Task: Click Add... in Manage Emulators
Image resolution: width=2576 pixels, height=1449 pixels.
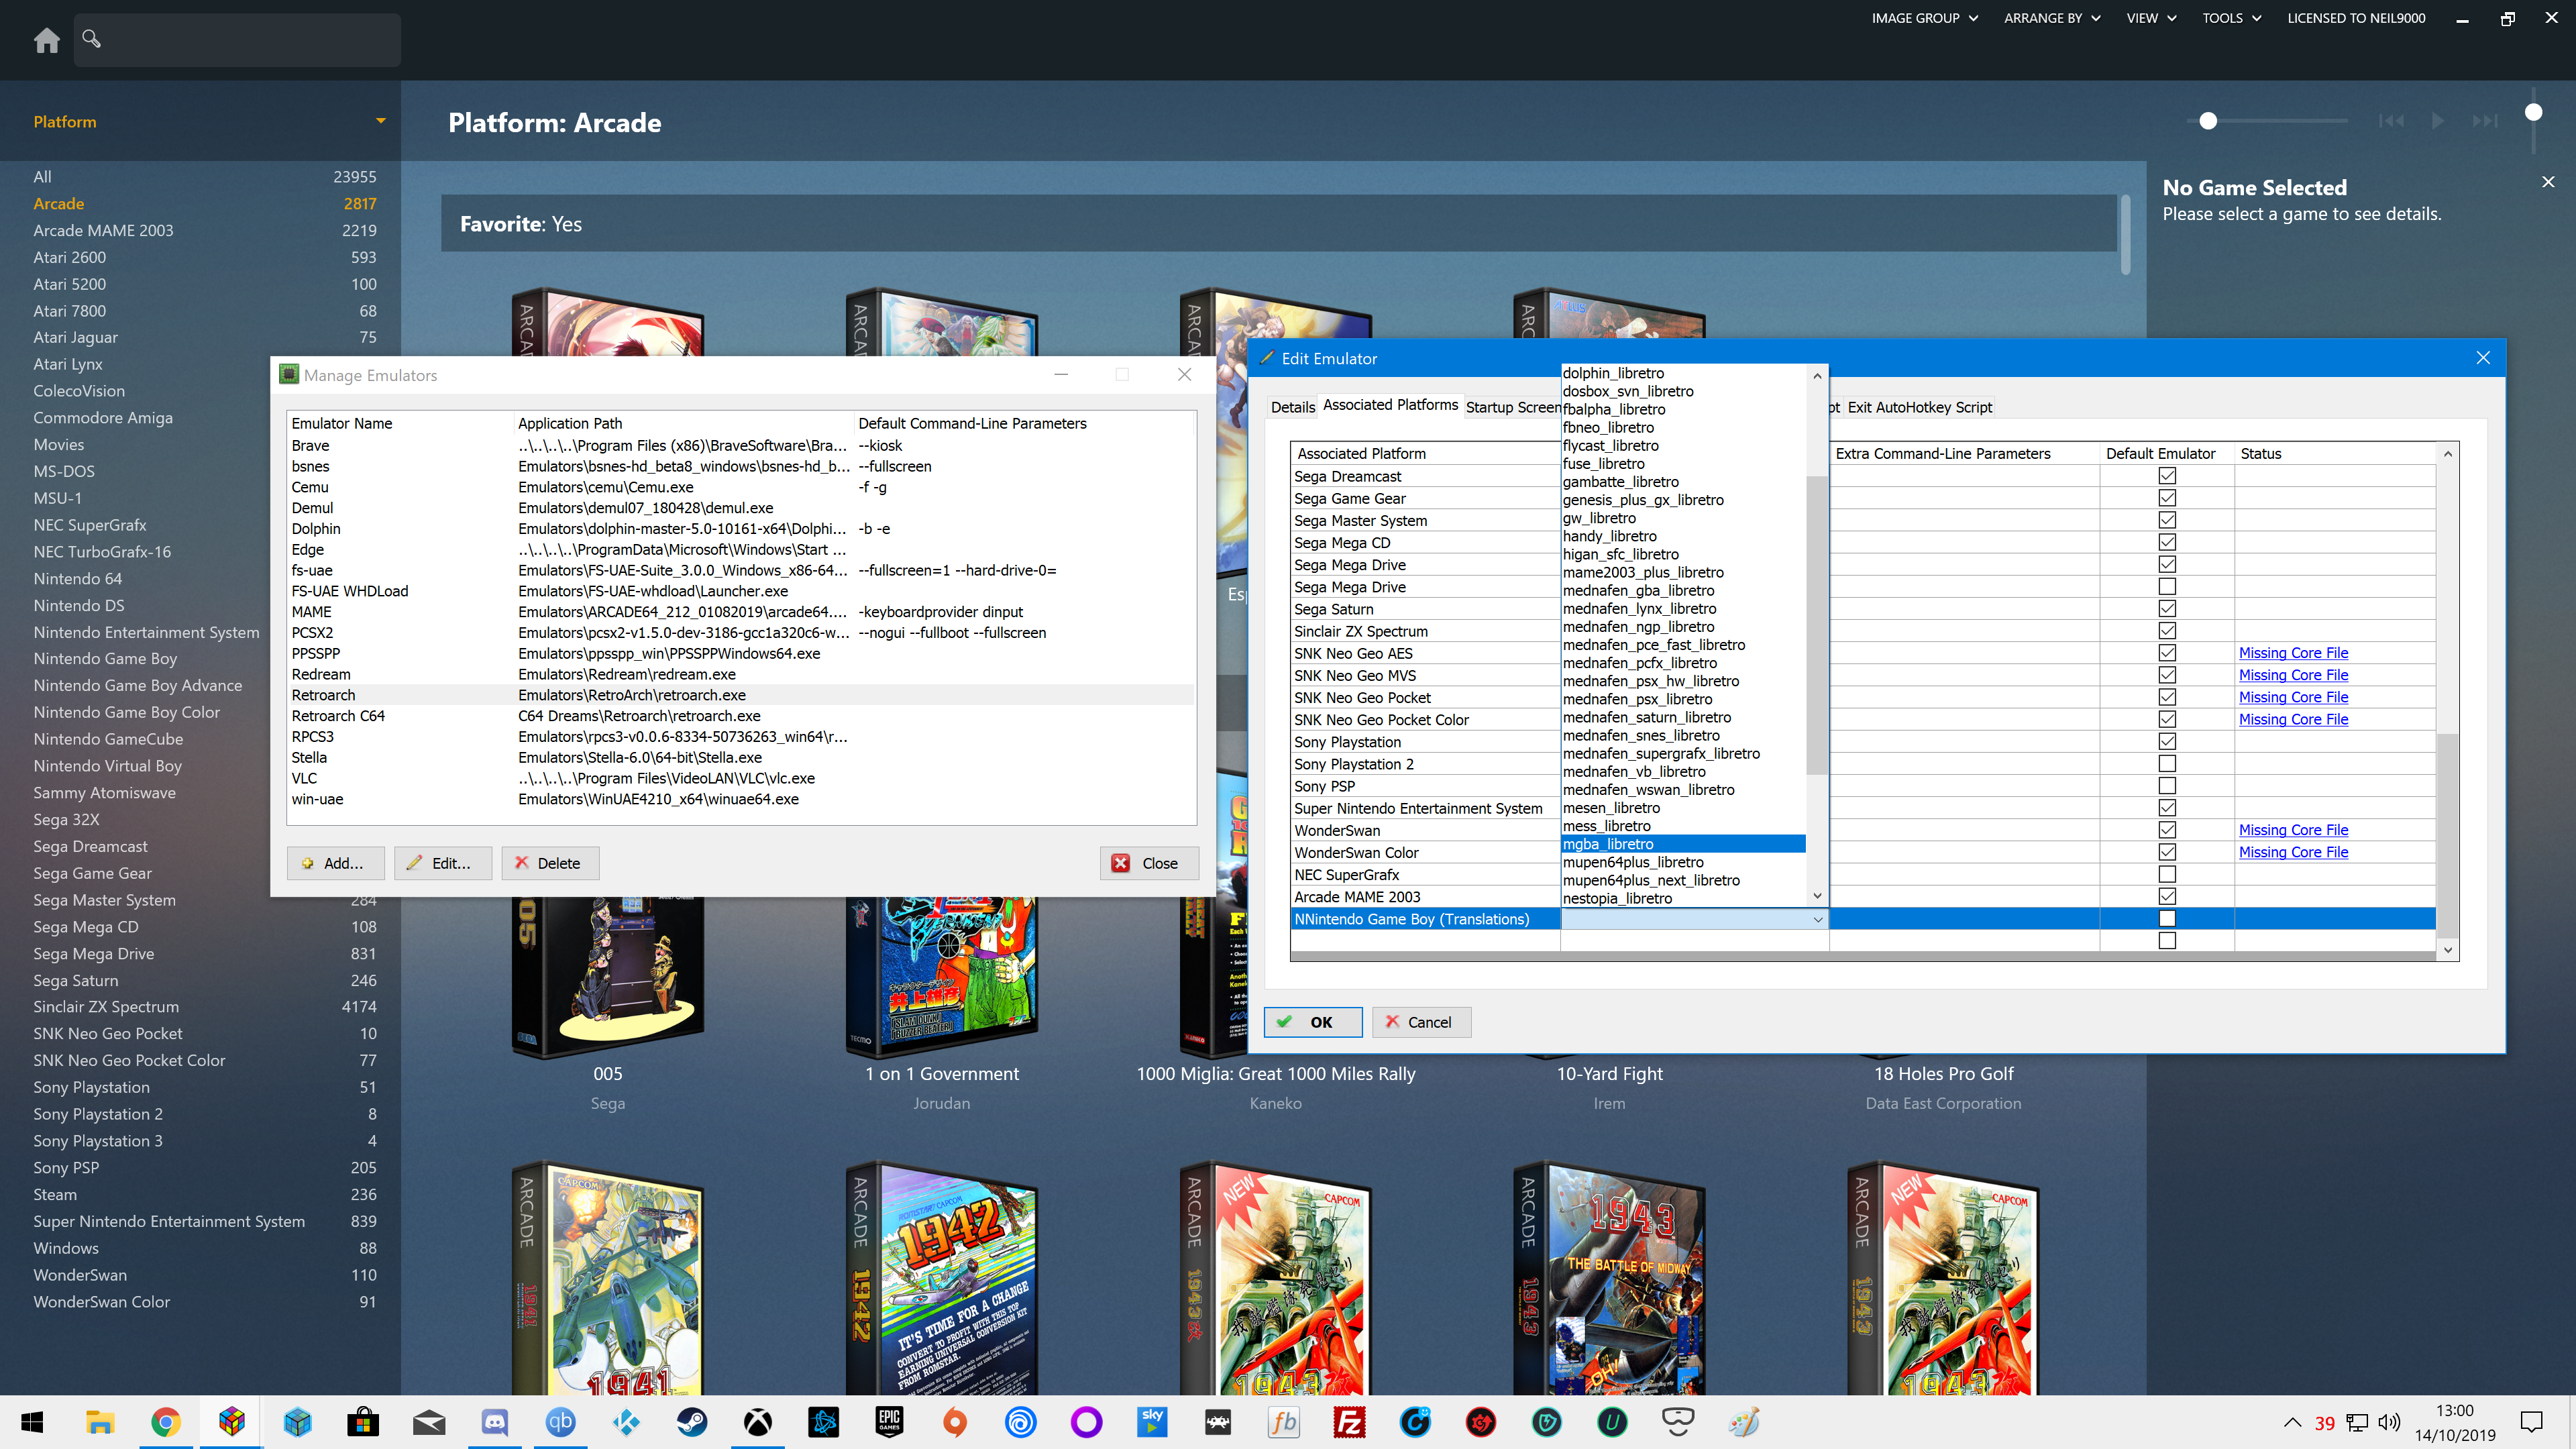Action: (336, 863)
